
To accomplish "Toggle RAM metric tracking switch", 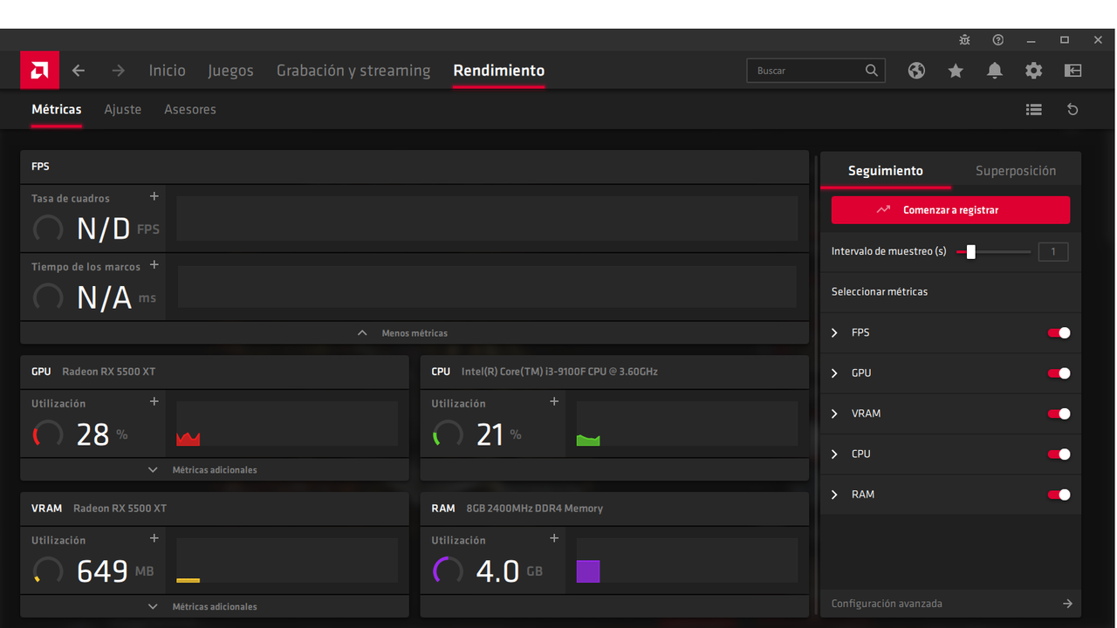I will pyautogui.click(x=1059, y=495).
